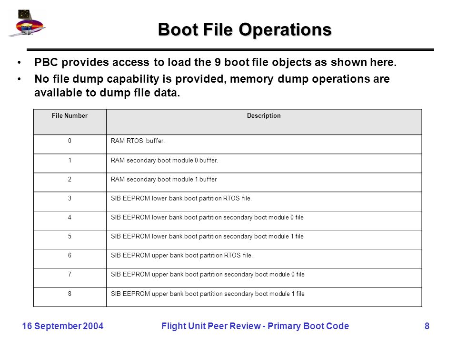Image resolution: width=457 pixels, height=342 pixels.
Task: Select the RAM RTOS buffer description
Action: pyautogui.click(x=138, y=141)
